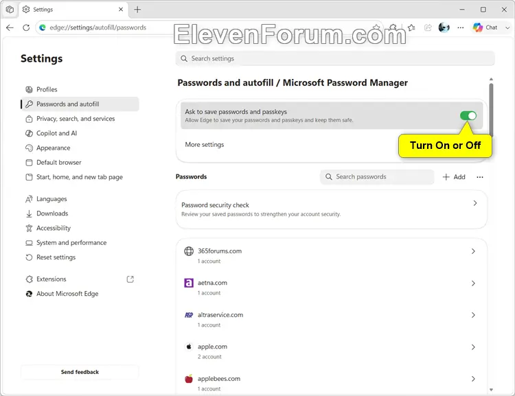Expand the Chat dropdown arrow
This screenshot has width=515, height=396.
pyautogui.click(x=507, y=27)
